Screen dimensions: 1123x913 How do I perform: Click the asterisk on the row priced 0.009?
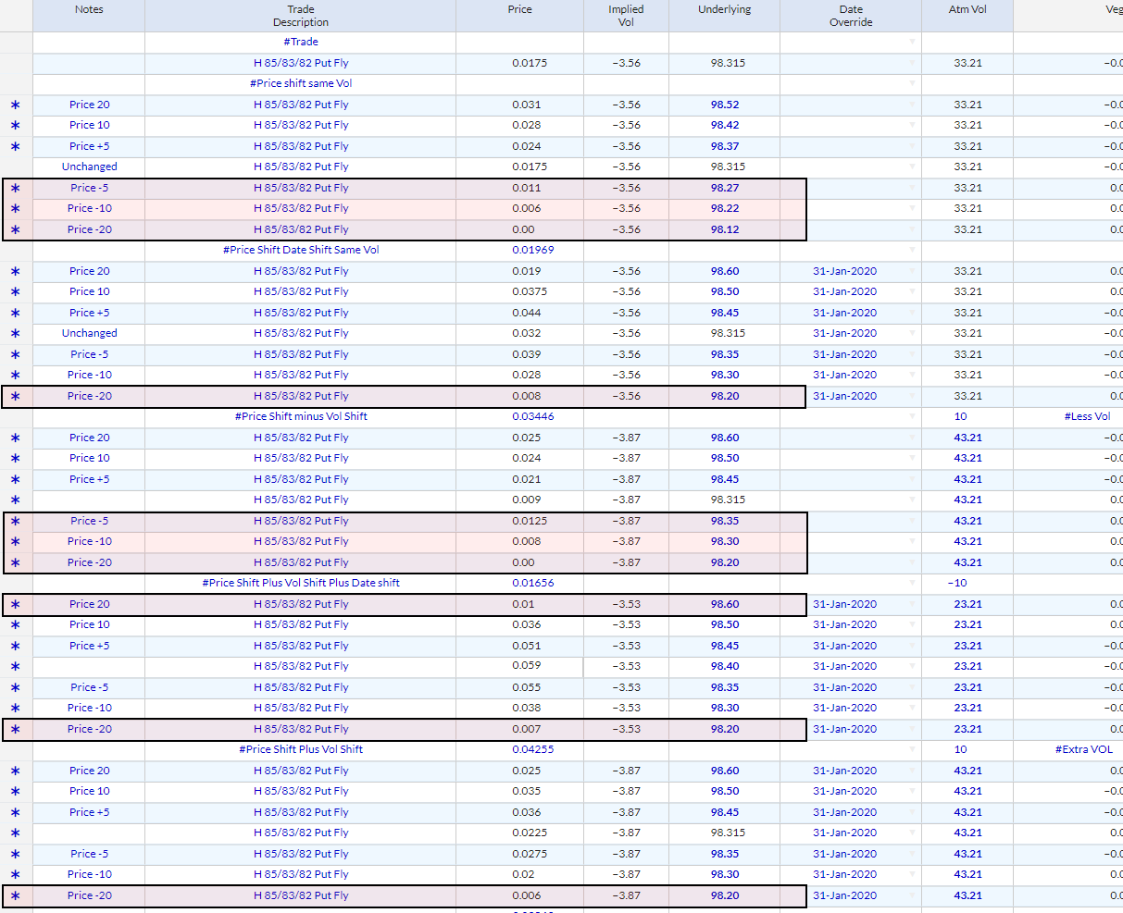pyautogui.click(x=15, y=500)
